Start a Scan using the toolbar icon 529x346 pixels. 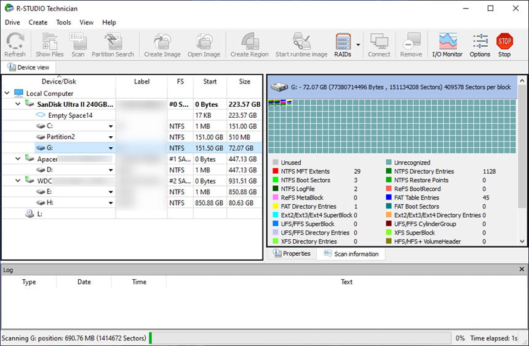coord(78,45)
